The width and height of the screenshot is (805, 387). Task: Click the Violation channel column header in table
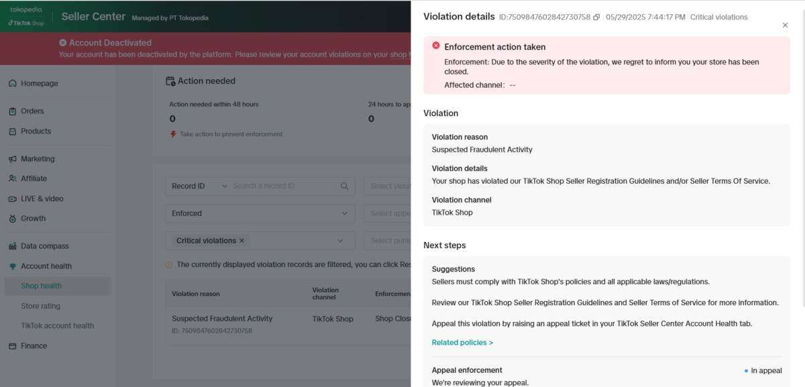325,294
